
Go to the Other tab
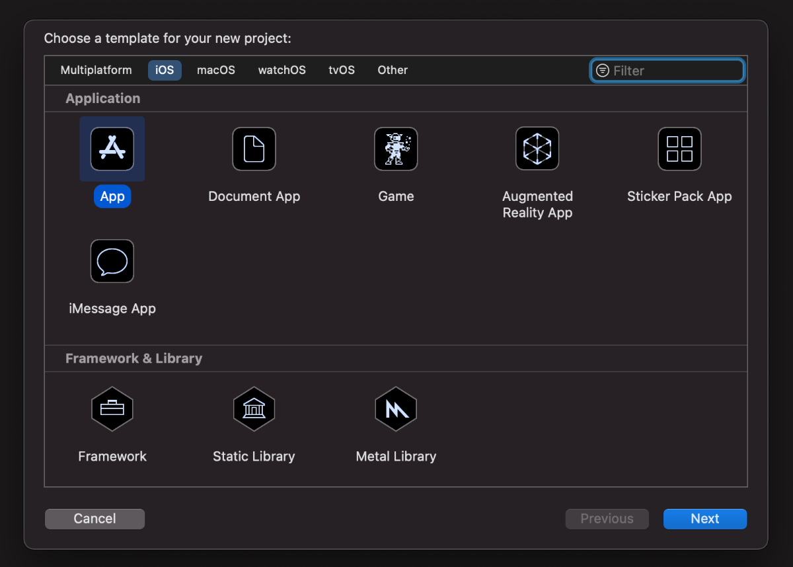click(393, 70)
